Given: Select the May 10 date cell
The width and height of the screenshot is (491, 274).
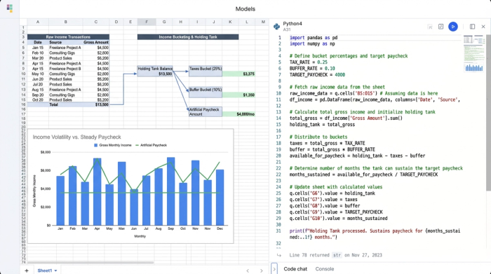Looking at the screenshot, I should 38,74.
